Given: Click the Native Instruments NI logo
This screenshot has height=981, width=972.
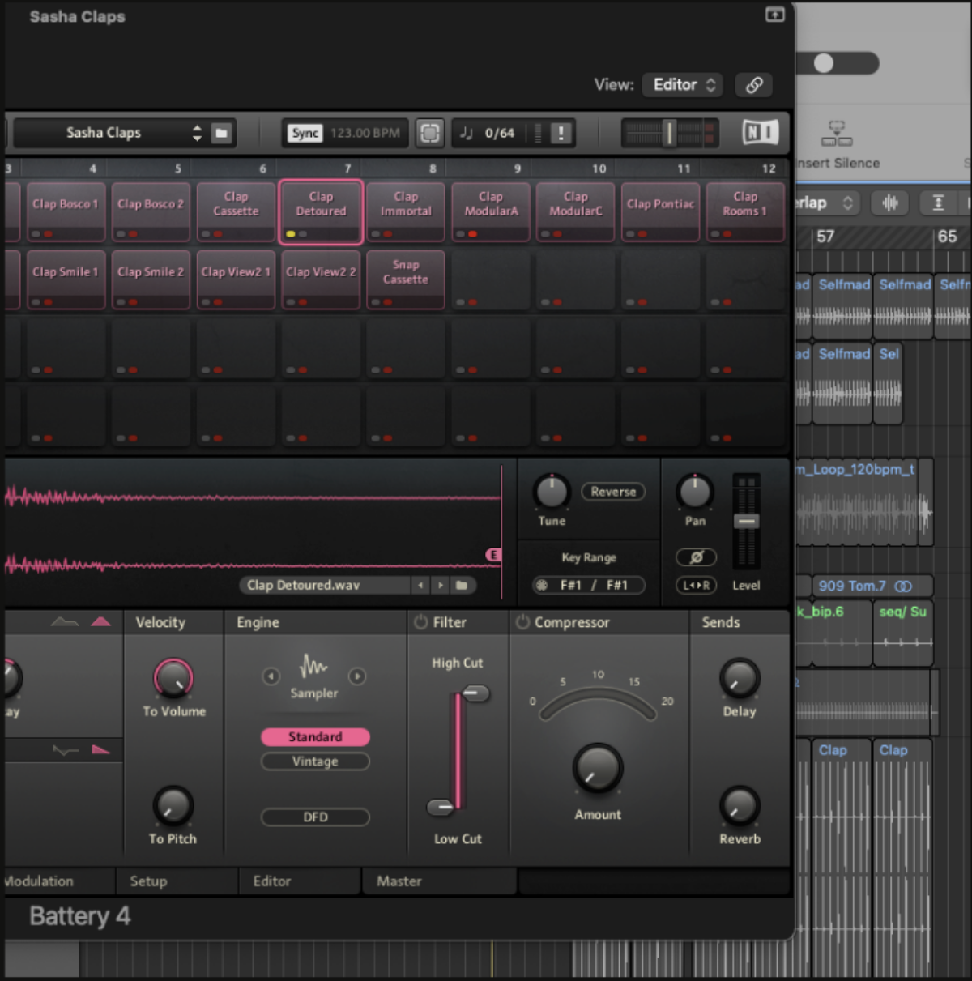Looking at the screenshot, I should (x=761, y=133).
